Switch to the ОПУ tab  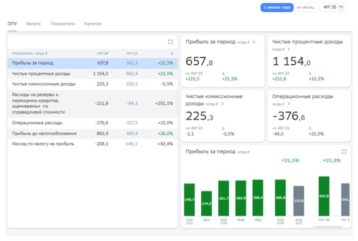pyautogui.click(x=12, y=24)
